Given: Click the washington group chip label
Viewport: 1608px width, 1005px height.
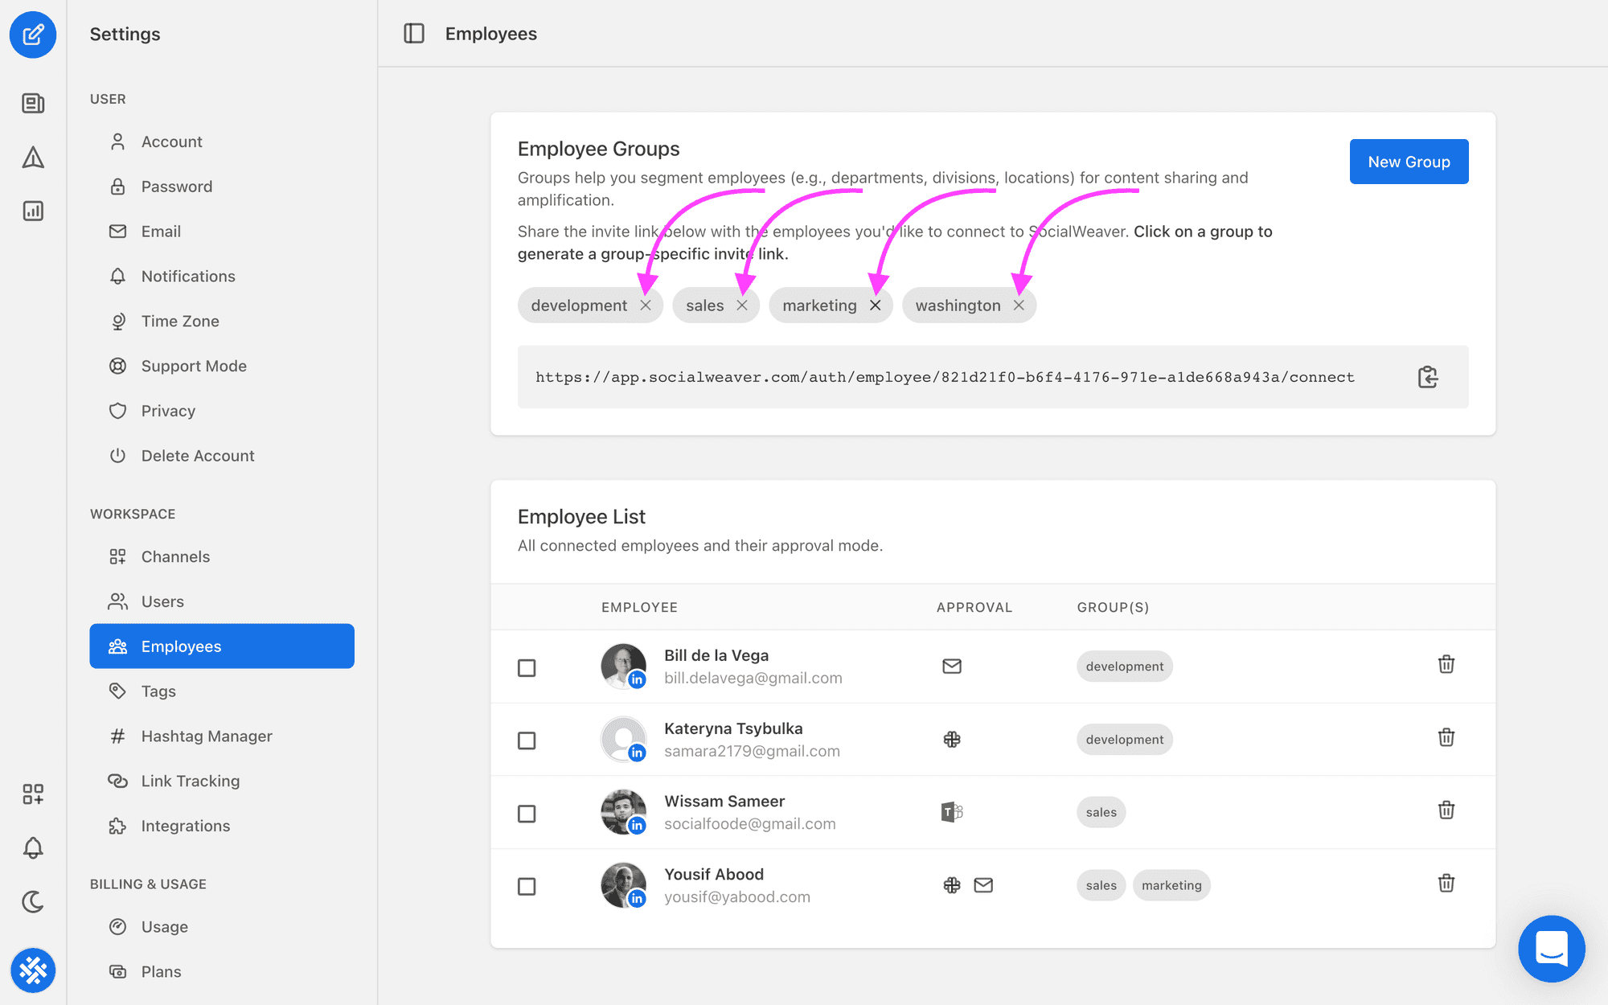Looking at the screenshot, I should (x=958, y=306).
